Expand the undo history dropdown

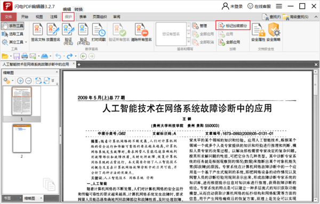64,56
